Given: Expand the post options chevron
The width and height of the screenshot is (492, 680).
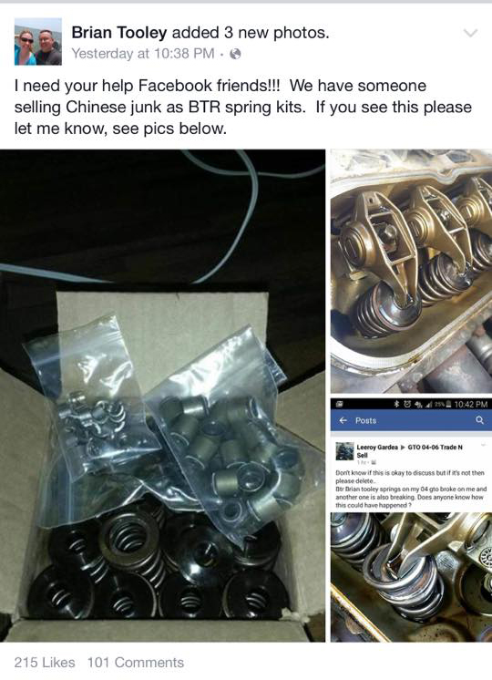Looking at the screenshot, I should (470, 33).
